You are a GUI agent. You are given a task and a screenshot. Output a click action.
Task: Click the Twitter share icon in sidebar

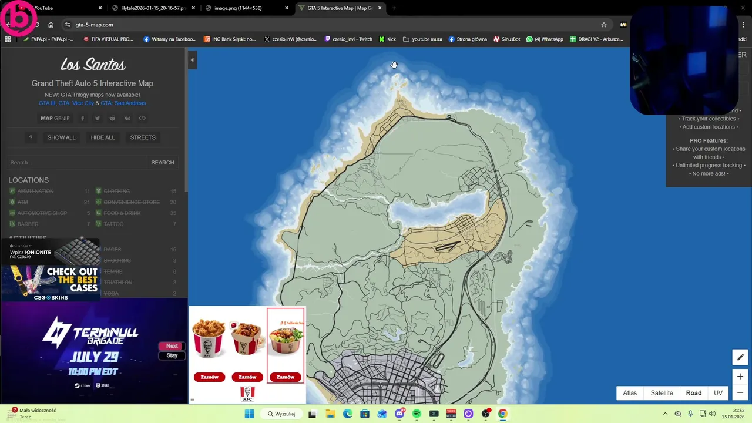98,118
